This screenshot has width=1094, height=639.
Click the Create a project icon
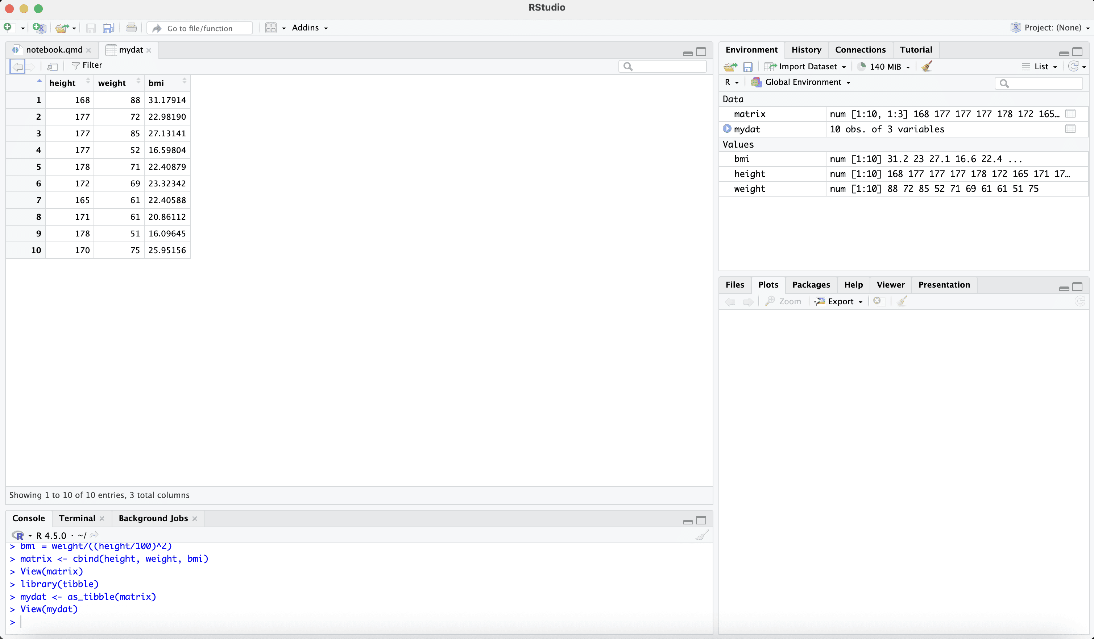click(39, 28)
